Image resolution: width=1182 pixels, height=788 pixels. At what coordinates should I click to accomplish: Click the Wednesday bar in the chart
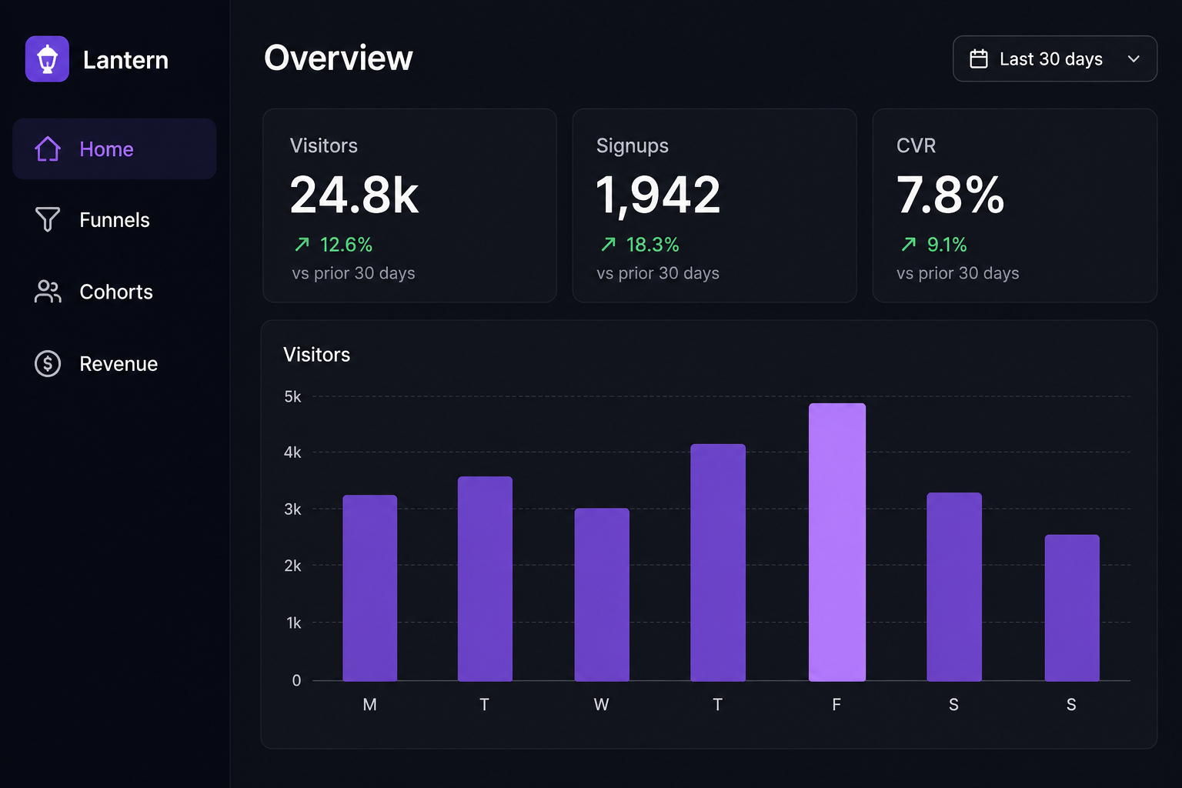tap(602, 595)
